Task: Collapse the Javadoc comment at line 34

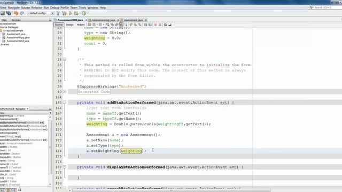Action: click(x=65, y=59)
